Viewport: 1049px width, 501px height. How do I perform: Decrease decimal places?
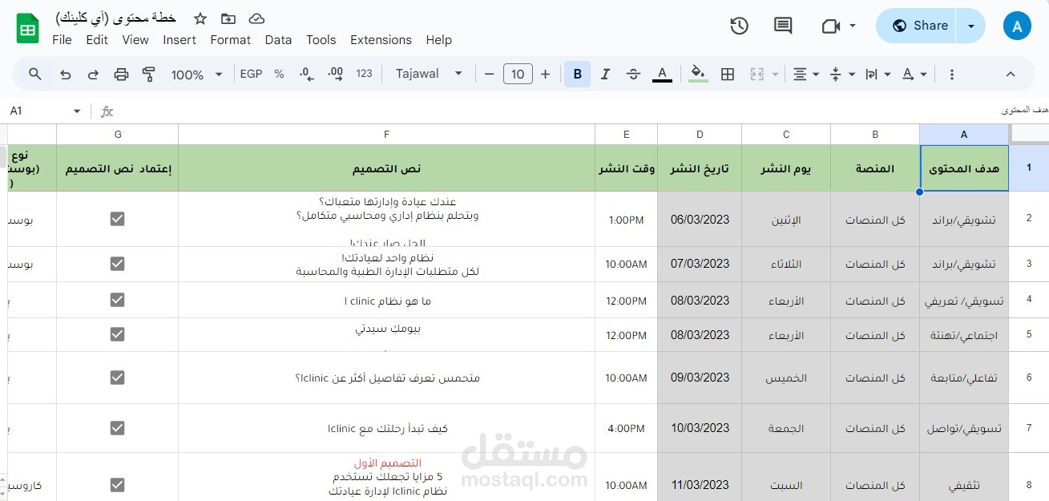pyautogui.click(x=306, y=74)
